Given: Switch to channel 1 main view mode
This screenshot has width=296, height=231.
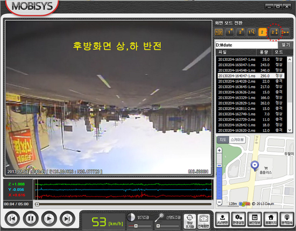Looking at the screenshot, I should pos(230,32).
